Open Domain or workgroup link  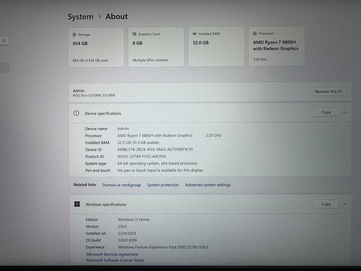click(x=121, y=185)
